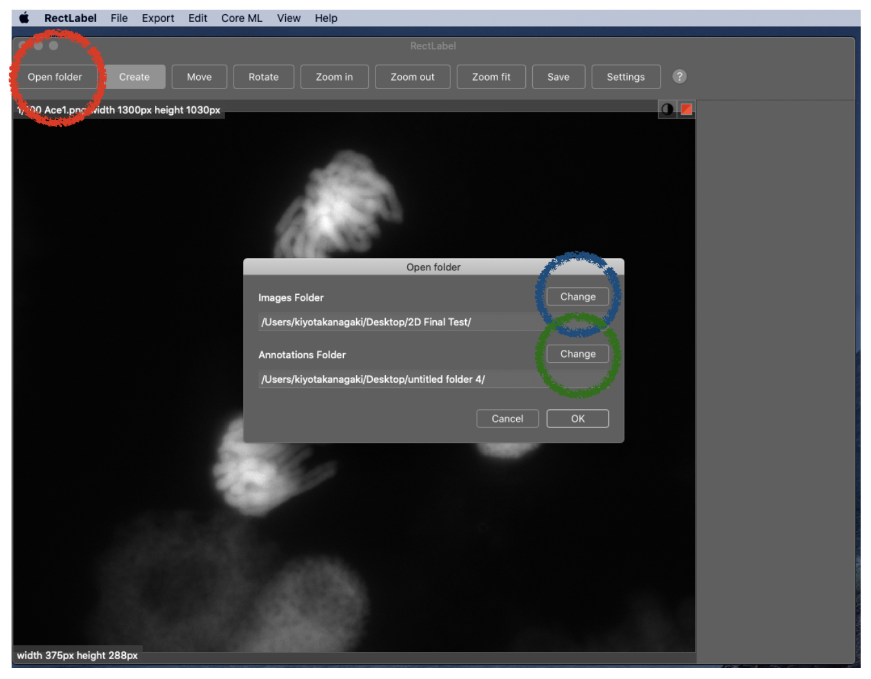Viewport: 871px width, 679px height.
Task: Click the Open folder toolbar button
Action: pos(55,77)
